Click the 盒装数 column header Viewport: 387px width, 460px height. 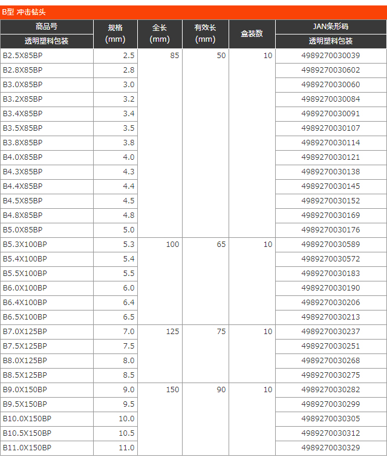pos(252,34)
